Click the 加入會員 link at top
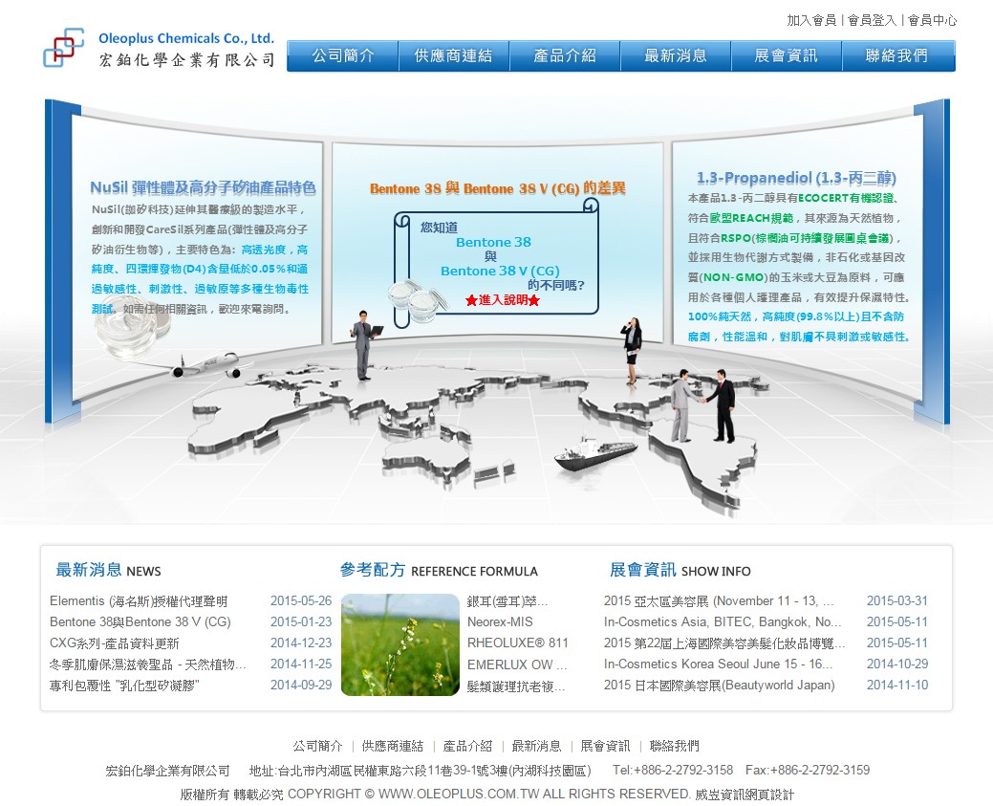This screenshot has width=993, height=806. pyautogui.click(x=811, y=20)
